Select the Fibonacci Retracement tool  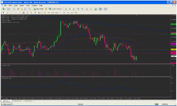[x=27, y=13]
